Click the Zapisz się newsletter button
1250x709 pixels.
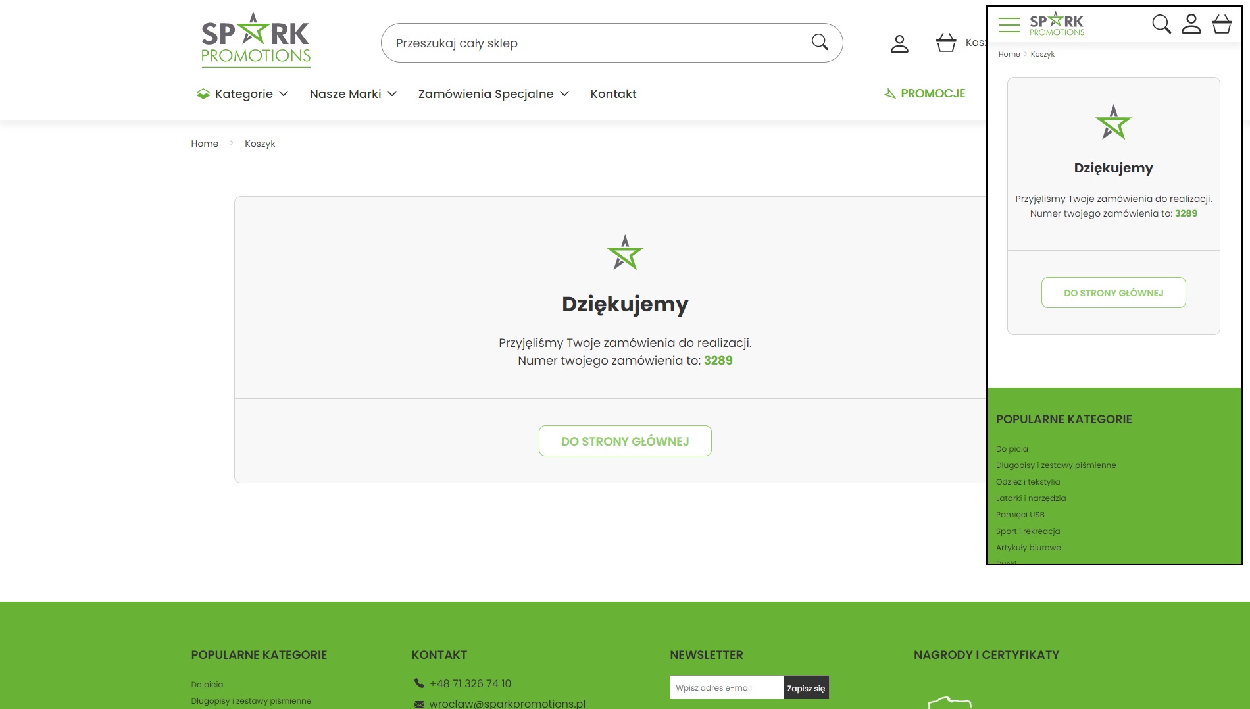(x=806, y=687)
